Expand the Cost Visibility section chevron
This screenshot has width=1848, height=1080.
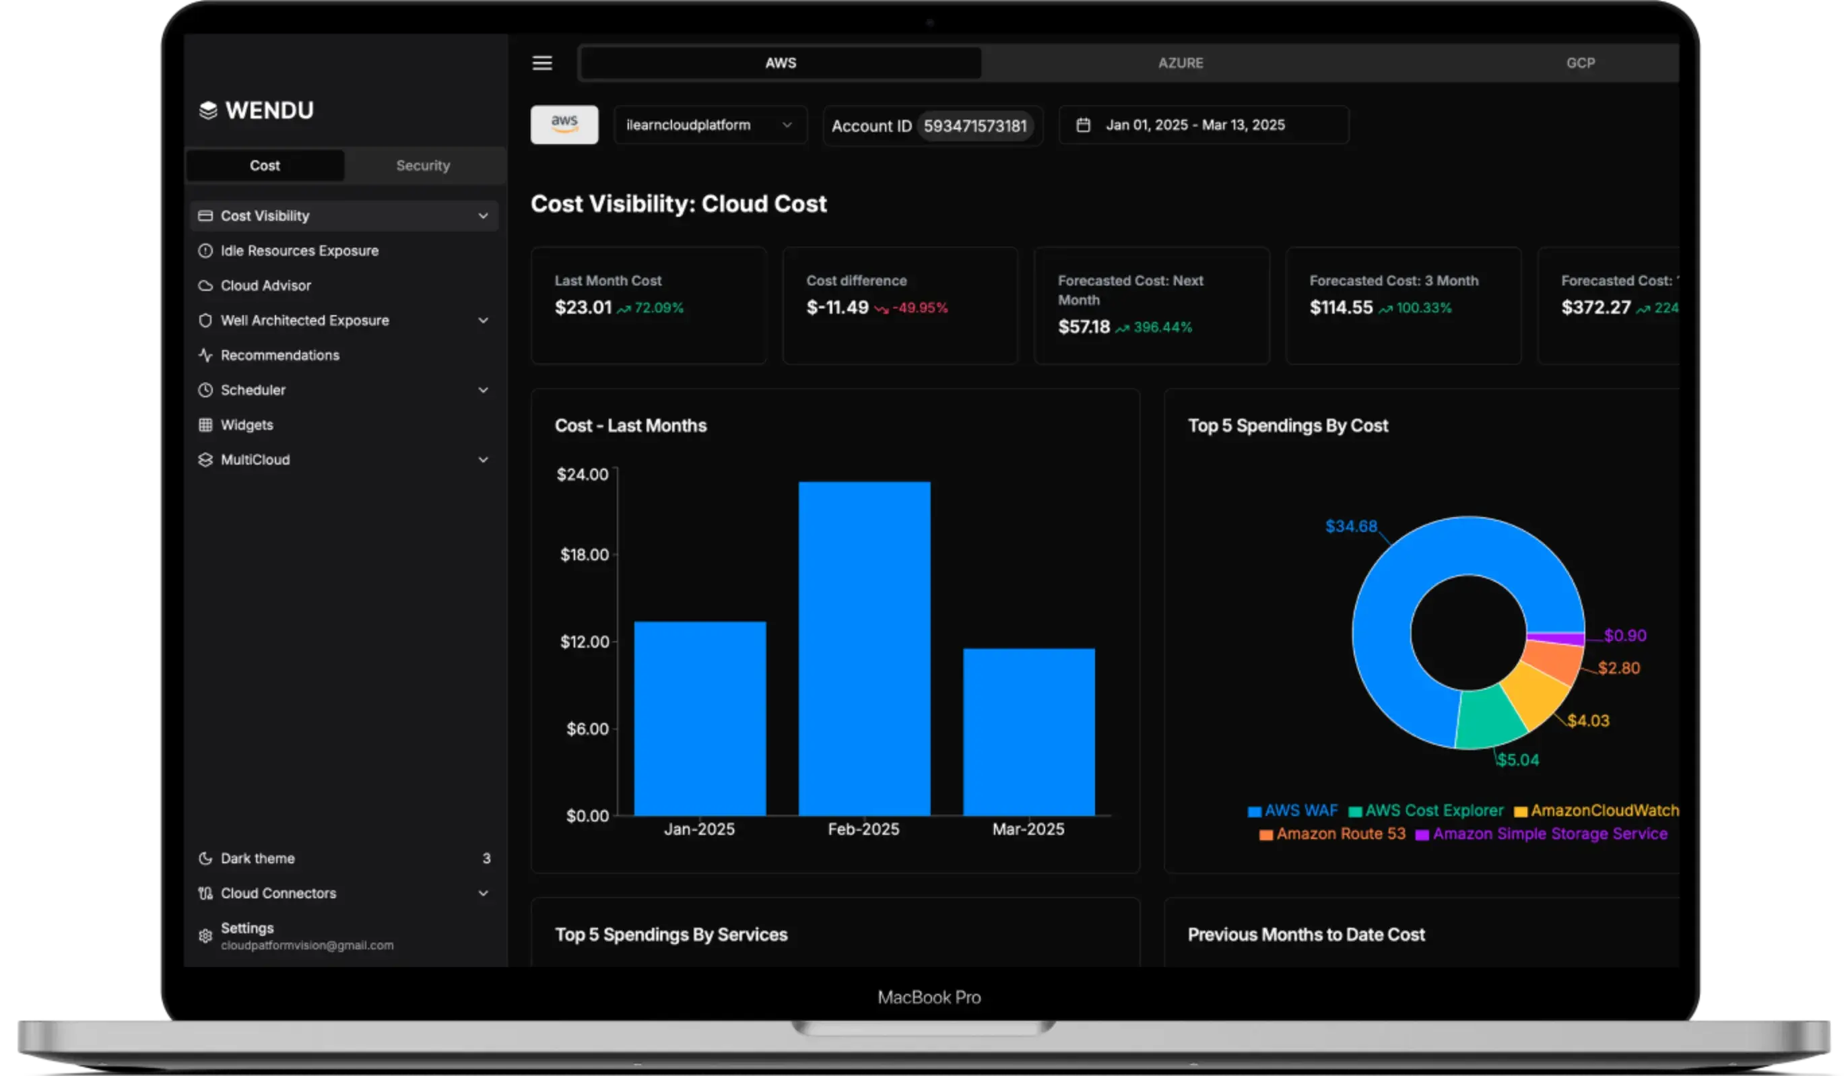click(x=484, y=215)
